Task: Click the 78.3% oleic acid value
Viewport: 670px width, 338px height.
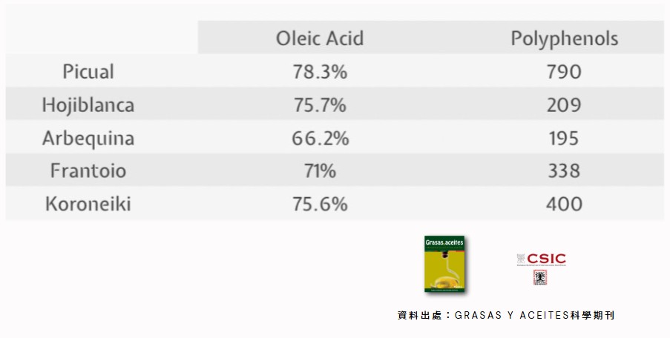Action: [x=320, y=72]
